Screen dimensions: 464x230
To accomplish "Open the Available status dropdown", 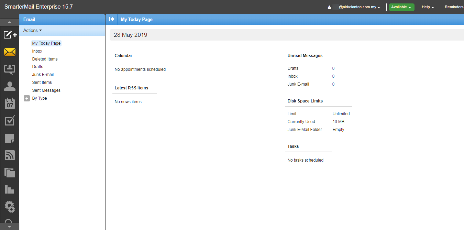I will 401,7.
